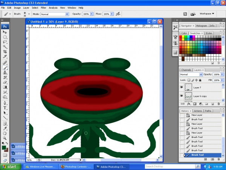This screenshot has height=170, width=226.
Task: Select the Zoom magnifier tool
Action: pyautogui.click(x=5, y=138)
